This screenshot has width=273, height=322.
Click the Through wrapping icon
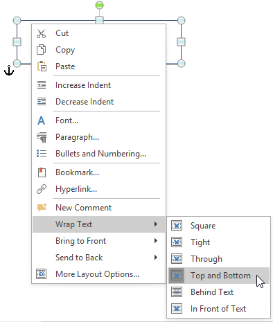tap(177, 259)
